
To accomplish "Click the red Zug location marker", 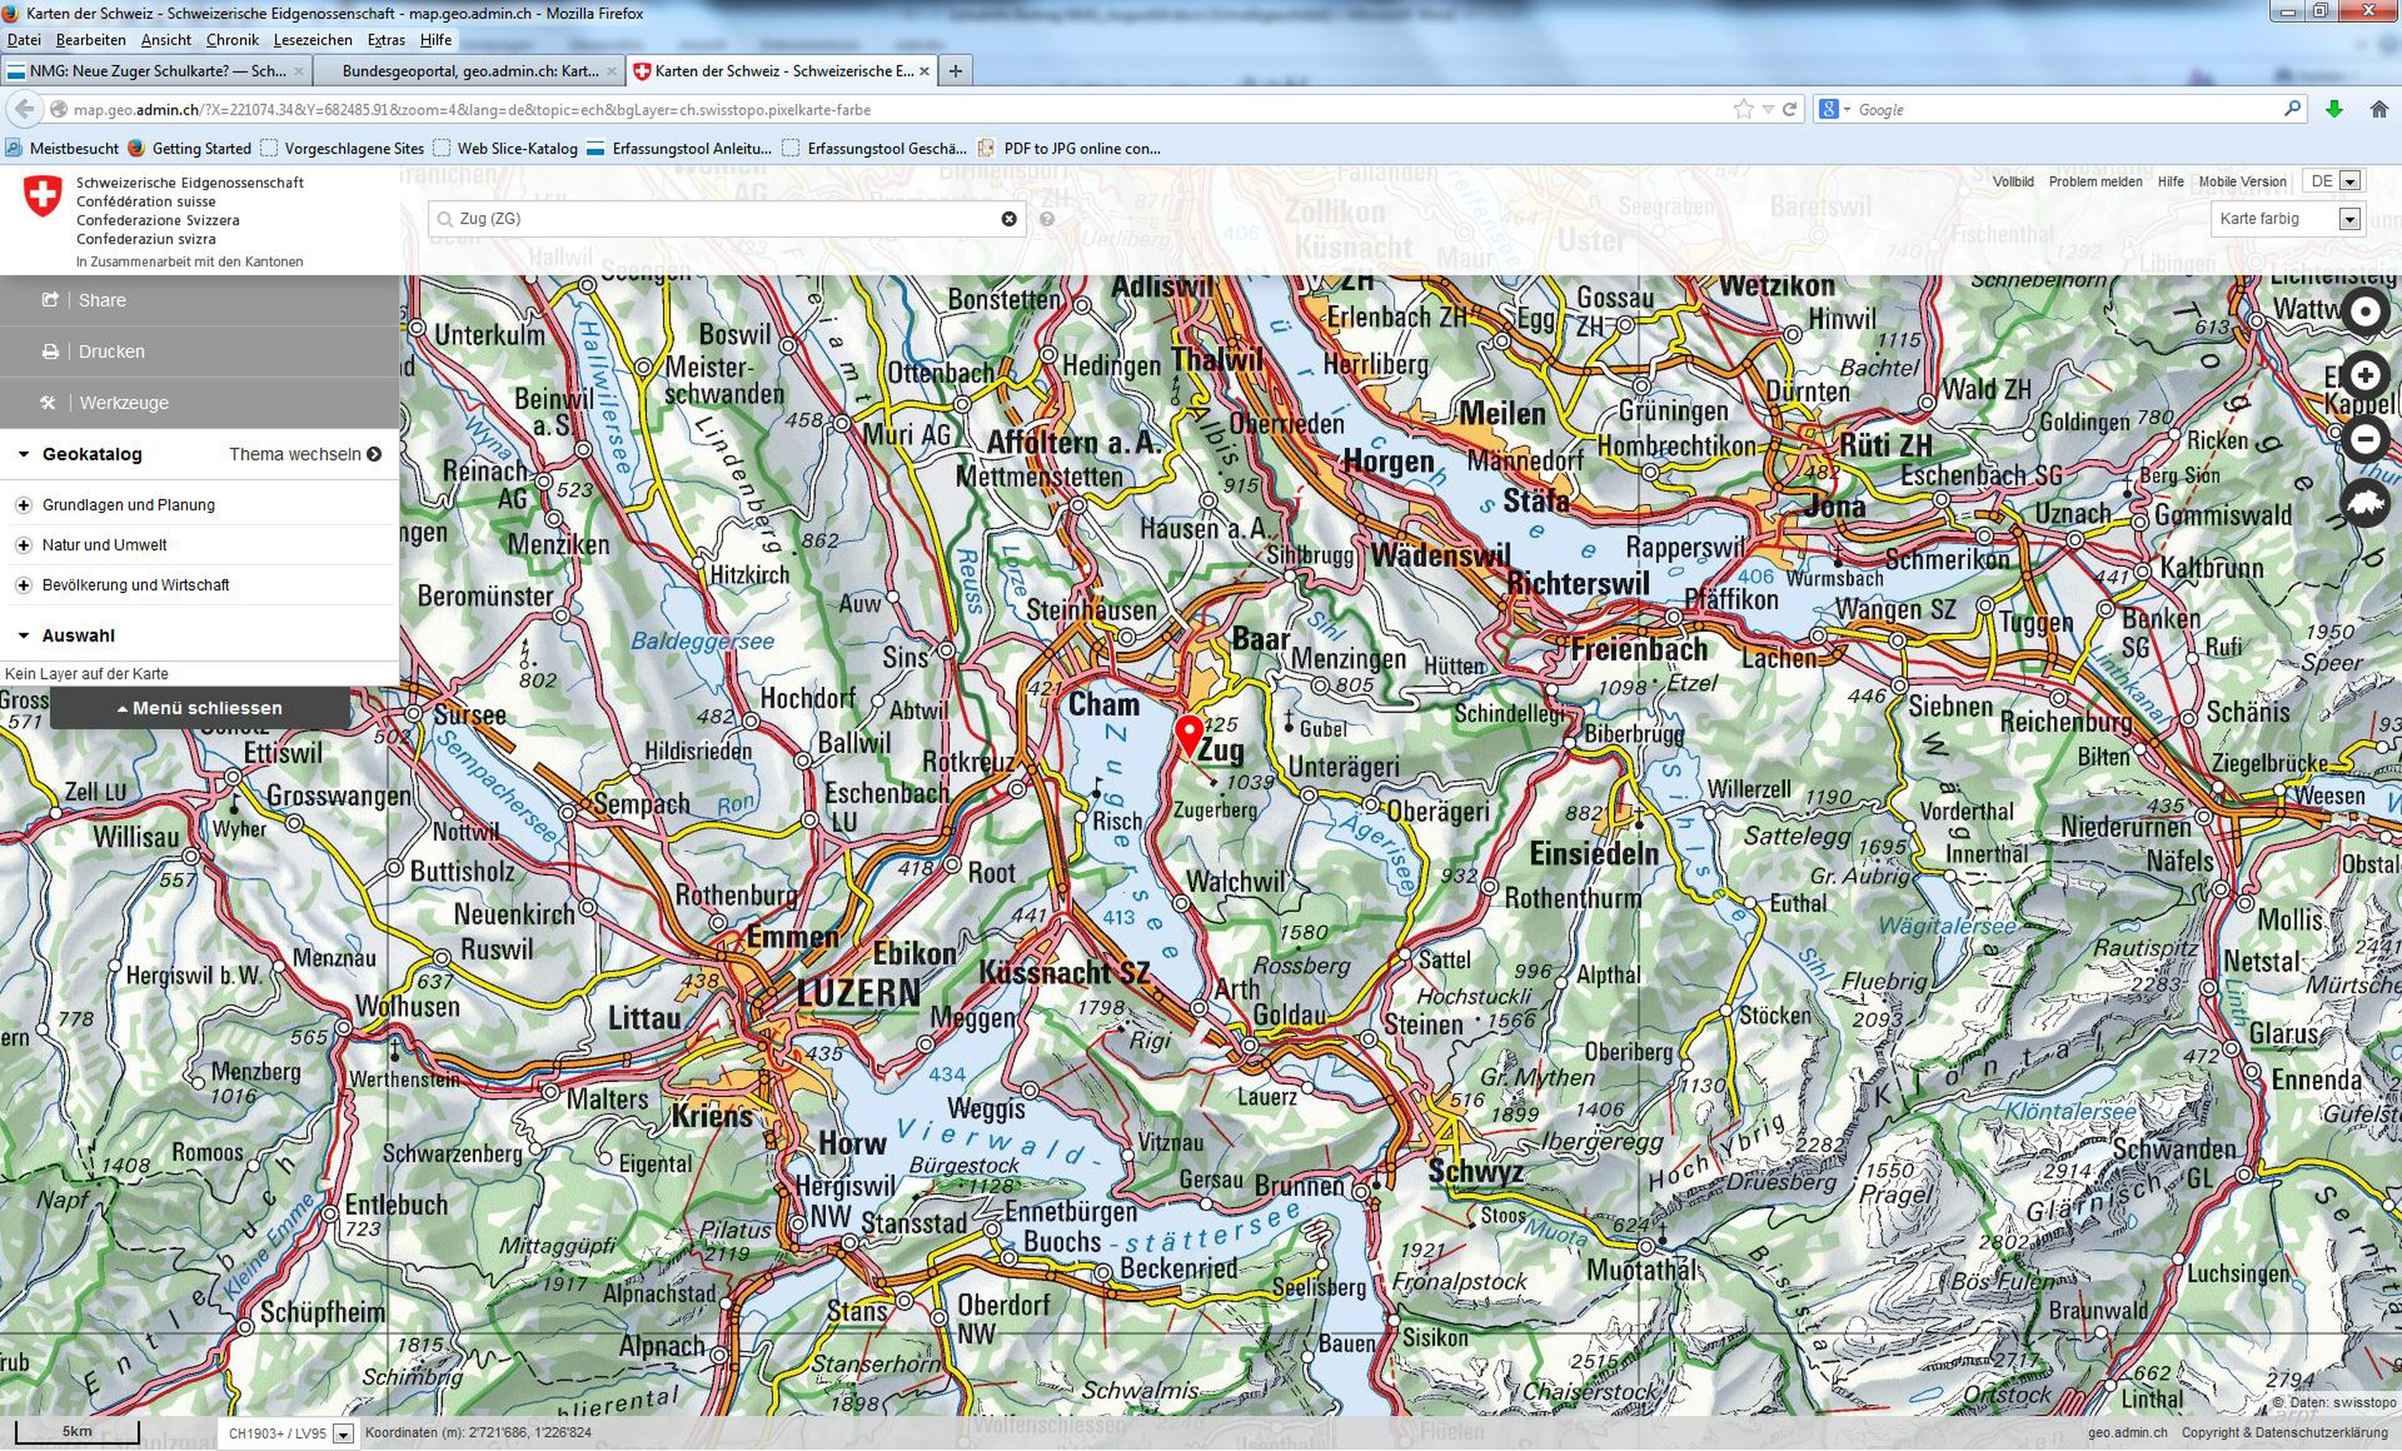I will coord(1189,734).
